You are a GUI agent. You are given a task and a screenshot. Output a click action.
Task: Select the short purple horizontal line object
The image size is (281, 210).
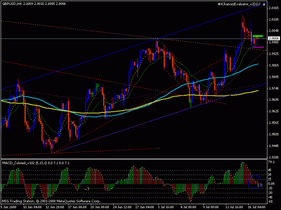pos(258,47)
